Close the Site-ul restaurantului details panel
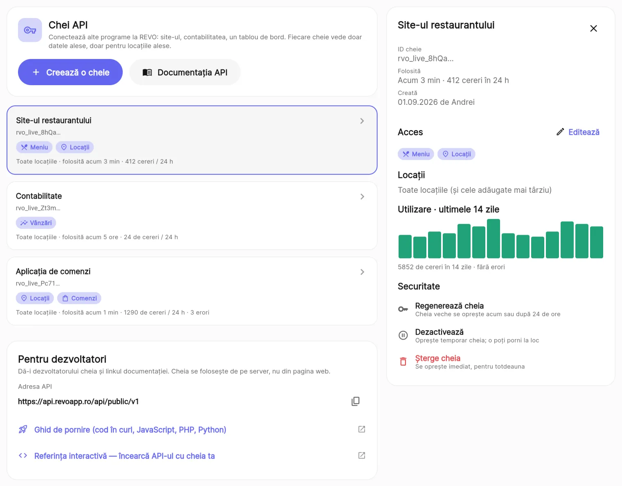This screenshot has width=622, height=486. pyautogui.click(x=593, y=28)
